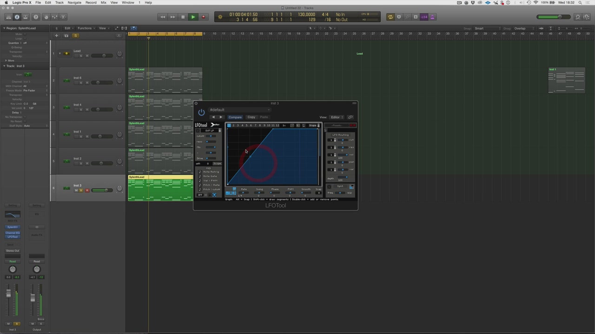The width and height of the screenshot is (595, 334).
Task: Open the macOS Spotlight search icon
Action: click(x=580, y=3)
